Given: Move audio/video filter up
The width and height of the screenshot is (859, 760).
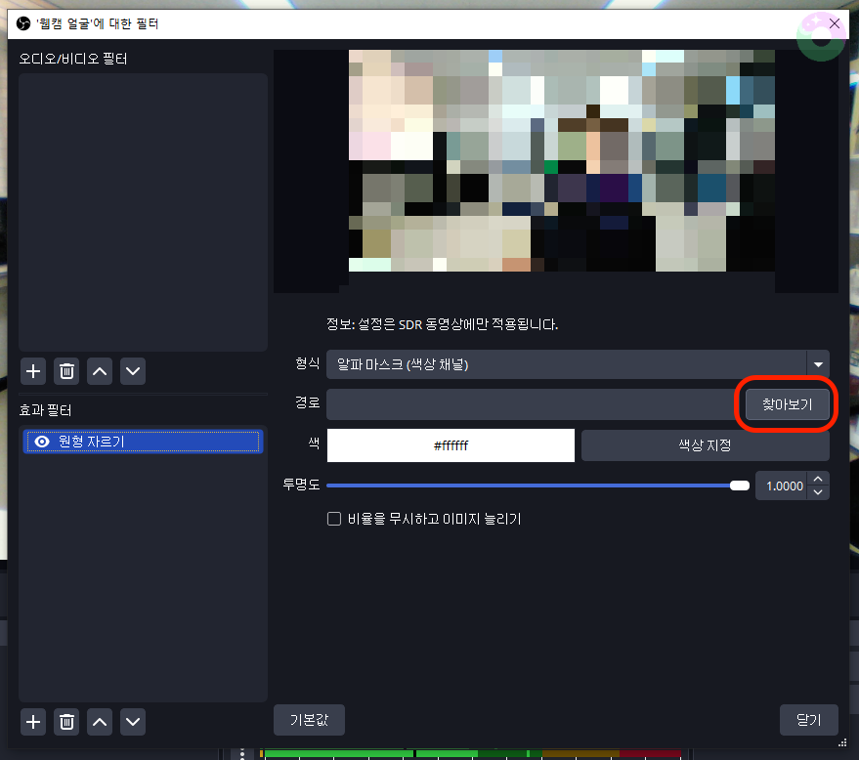Looking at the screenshot, I should pos(100,371).
